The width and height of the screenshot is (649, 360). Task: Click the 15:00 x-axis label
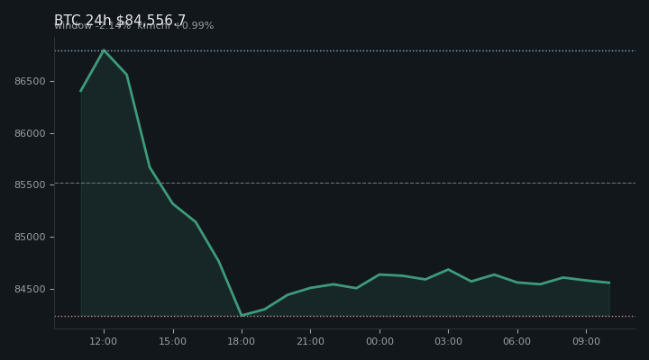click(172, 341)
